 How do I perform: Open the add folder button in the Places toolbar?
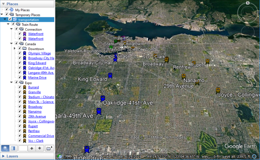(x=49, y=148)
